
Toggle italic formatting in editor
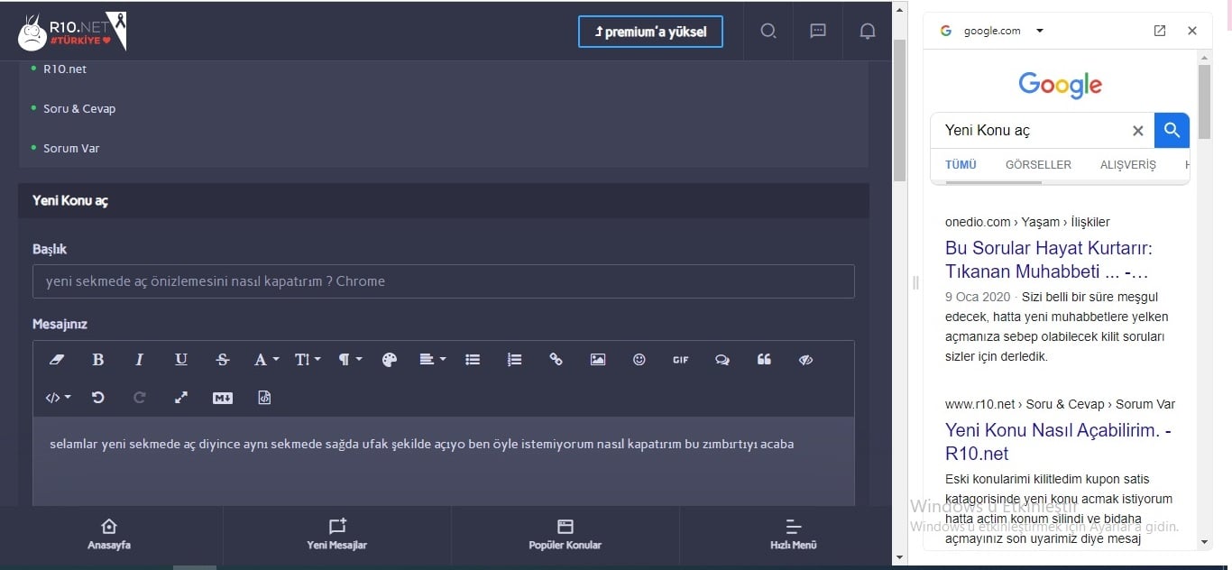(x=140, y=360)
